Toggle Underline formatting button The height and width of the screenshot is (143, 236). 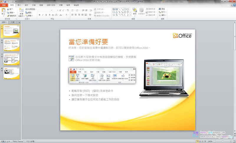point(46,15)
